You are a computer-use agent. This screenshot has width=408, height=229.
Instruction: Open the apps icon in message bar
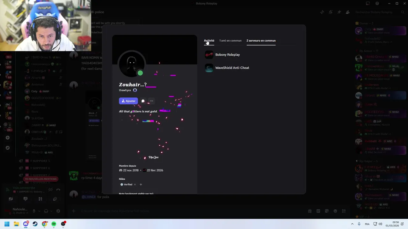tap(344, 211)
